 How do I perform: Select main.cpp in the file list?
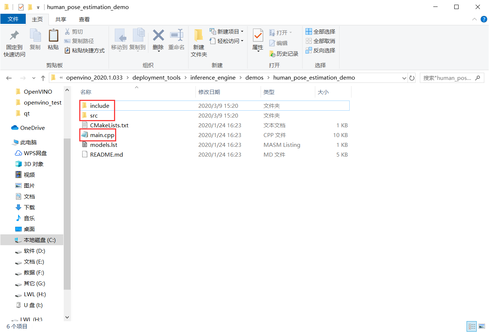102,135
